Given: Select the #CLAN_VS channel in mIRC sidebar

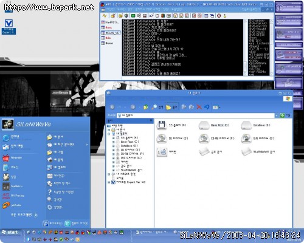Looking at the screenshot, I should tap(111, 33).
